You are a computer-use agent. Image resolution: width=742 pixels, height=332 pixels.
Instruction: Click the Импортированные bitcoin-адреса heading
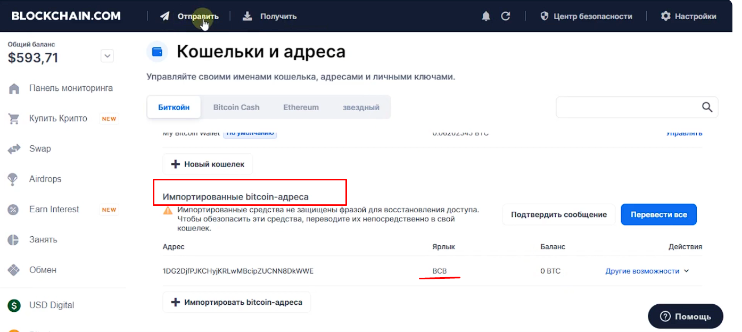235,197
